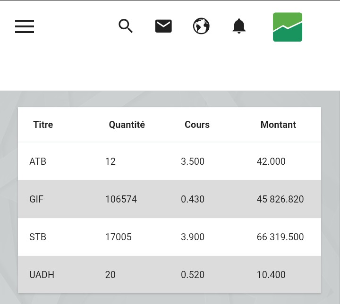Open notifications bell icon

pos(239,26)
